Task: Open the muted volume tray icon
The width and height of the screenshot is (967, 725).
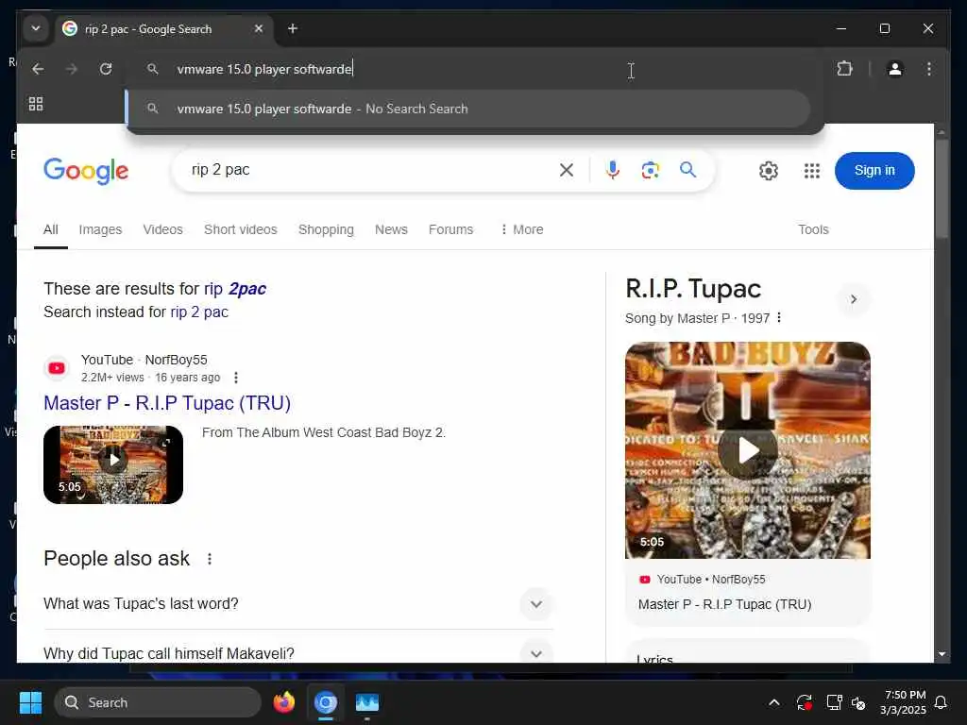Action: (858, 702)
